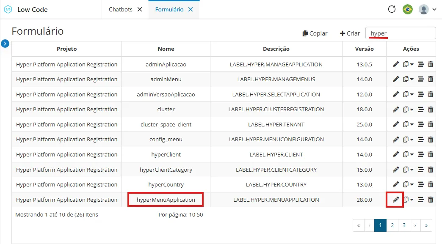Open copy dropdown for cluster row
Image resolution: width=442 pixels, height=244 pixels.
coord(408,110)
